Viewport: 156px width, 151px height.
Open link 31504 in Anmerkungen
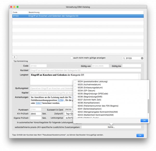[61, 100]
